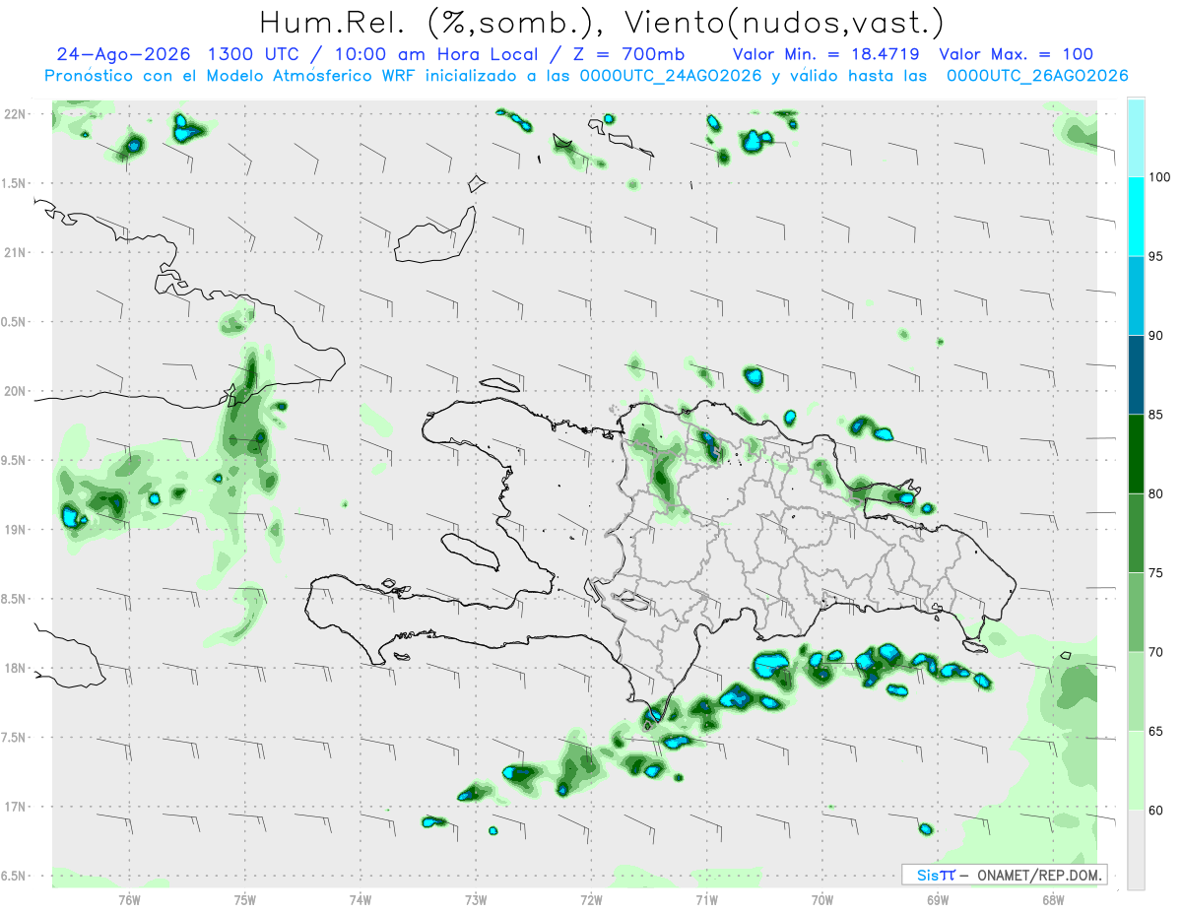Click the "19N" latitude label
This screenshot has height=913, width=1182.
point(16,529)
